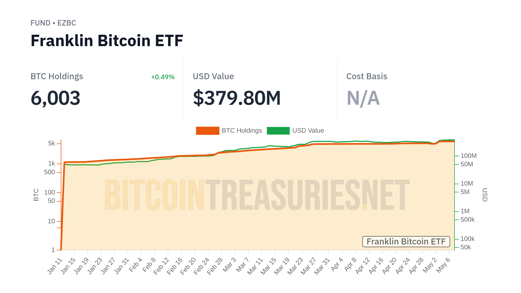Click the $379.80M USD value figure

point(237,98)
